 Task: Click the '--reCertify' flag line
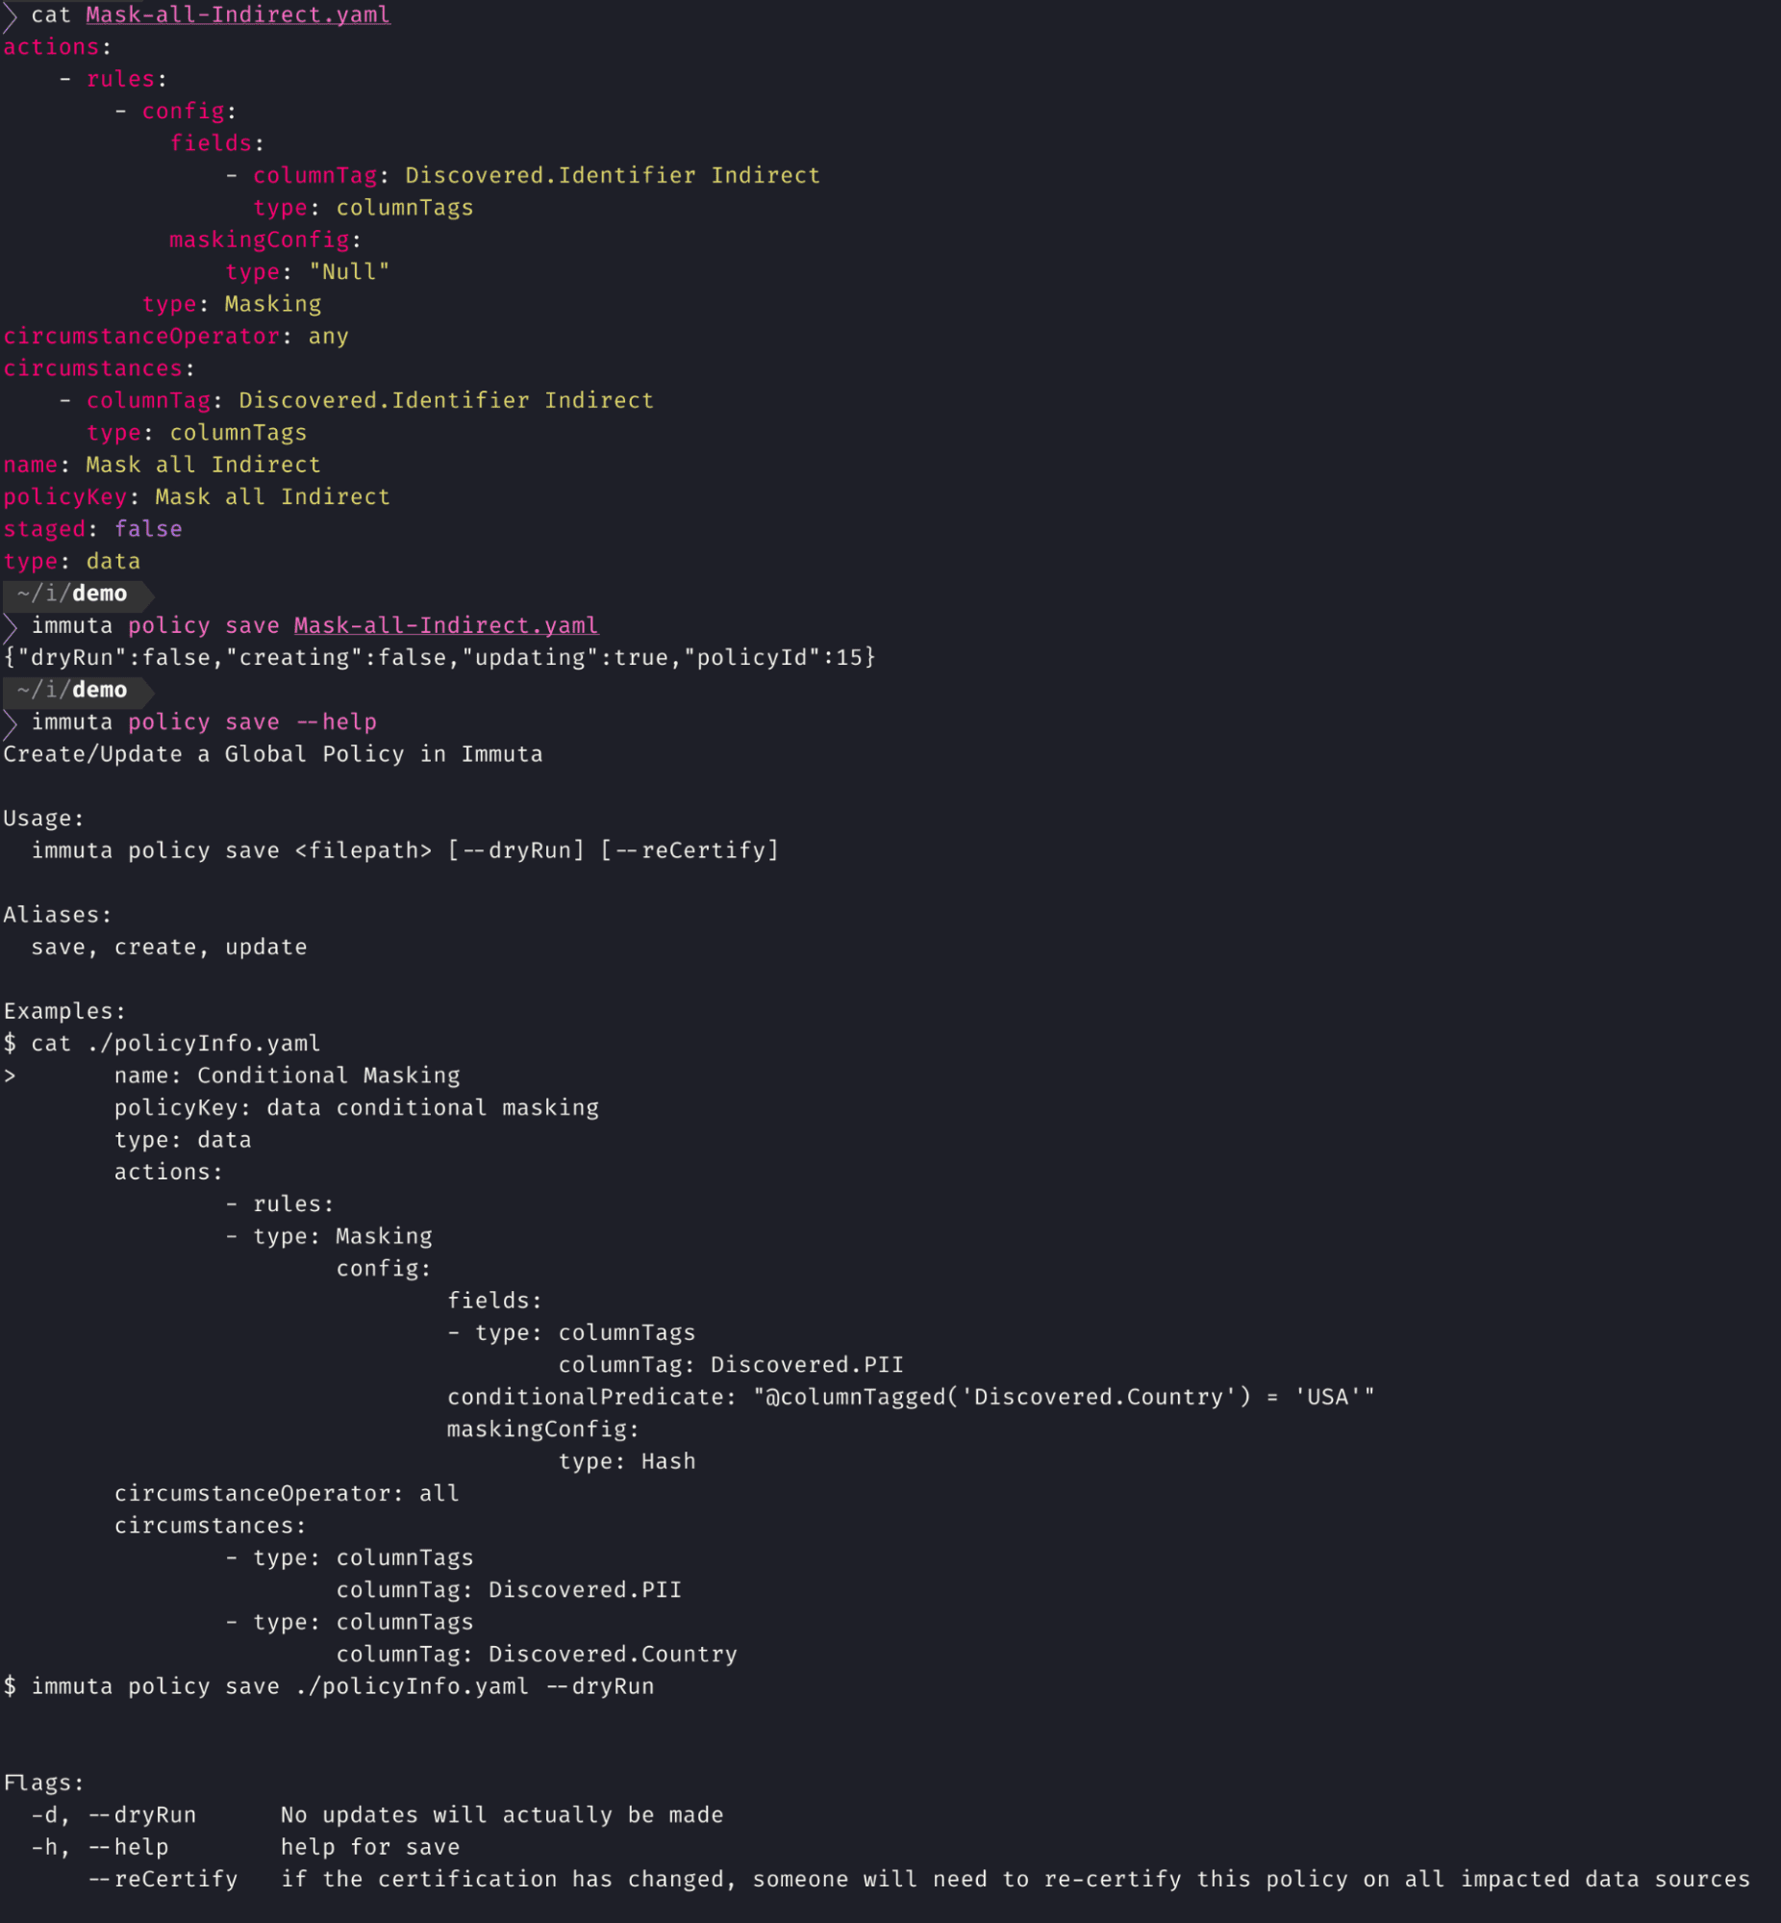coord(918,1879)
